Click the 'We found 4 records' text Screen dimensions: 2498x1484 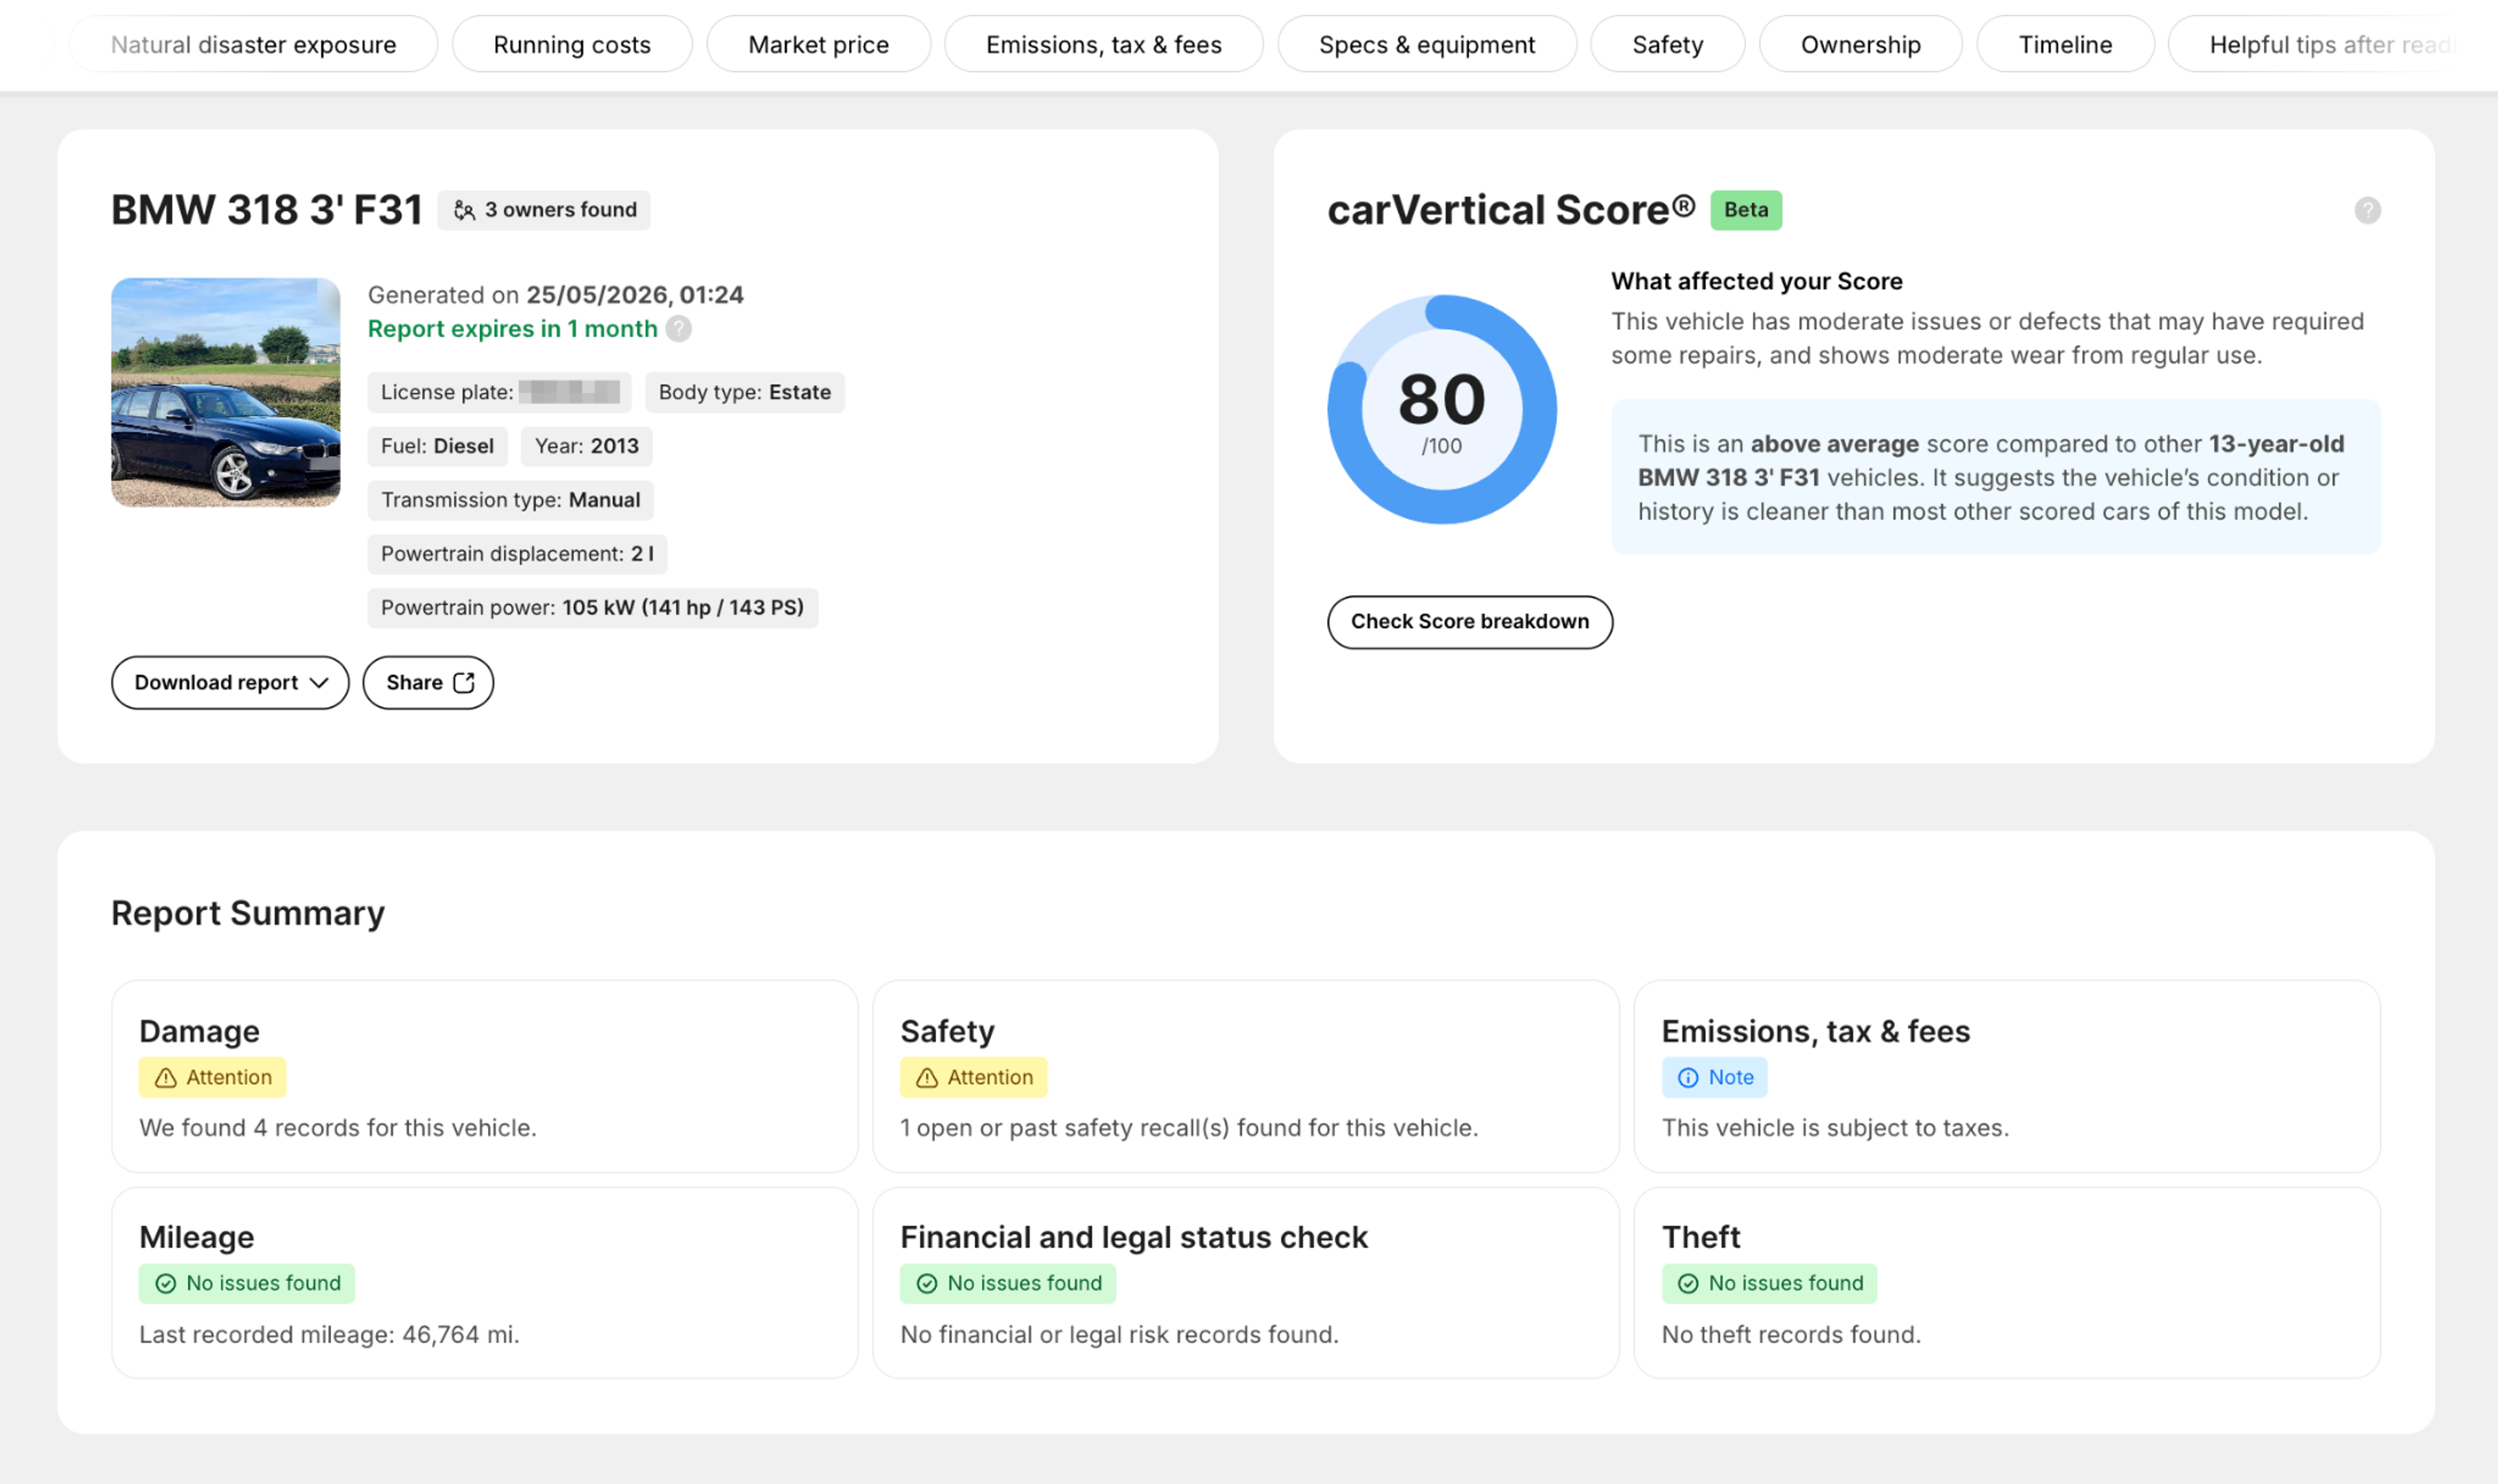(x=338, y=1128)
